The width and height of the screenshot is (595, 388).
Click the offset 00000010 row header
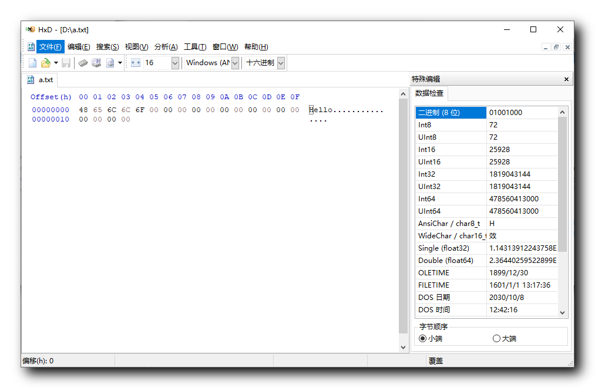[x=51, y=120]
